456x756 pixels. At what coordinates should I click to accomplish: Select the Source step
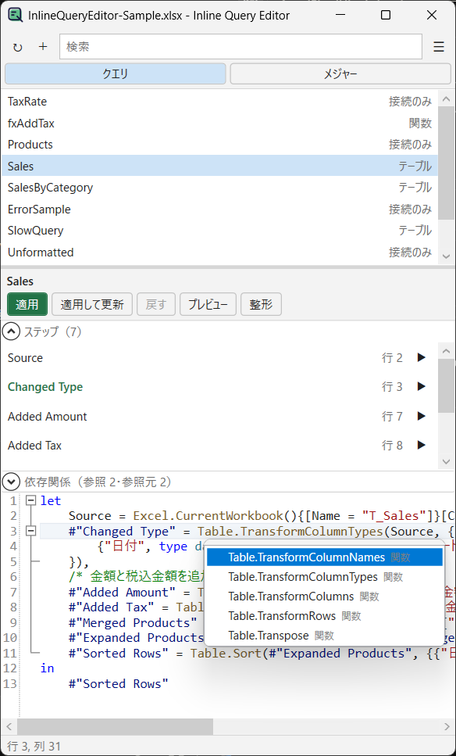click(219, 358)
